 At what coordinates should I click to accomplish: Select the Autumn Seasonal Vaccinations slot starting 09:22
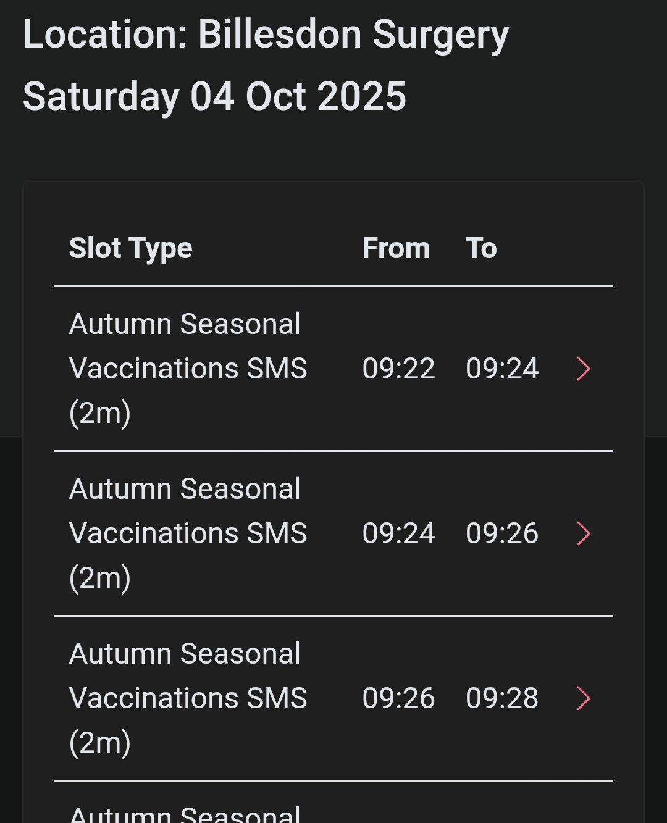click(188, 368)
